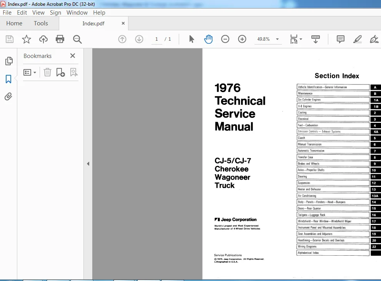Switch to Home tab
This screenshot has height=281, width=381.
[x=14, y=23]
